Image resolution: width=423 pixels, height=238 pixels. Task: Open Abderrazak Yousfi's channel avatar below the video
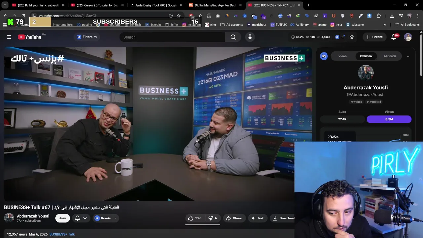click(x=9, y=218)
